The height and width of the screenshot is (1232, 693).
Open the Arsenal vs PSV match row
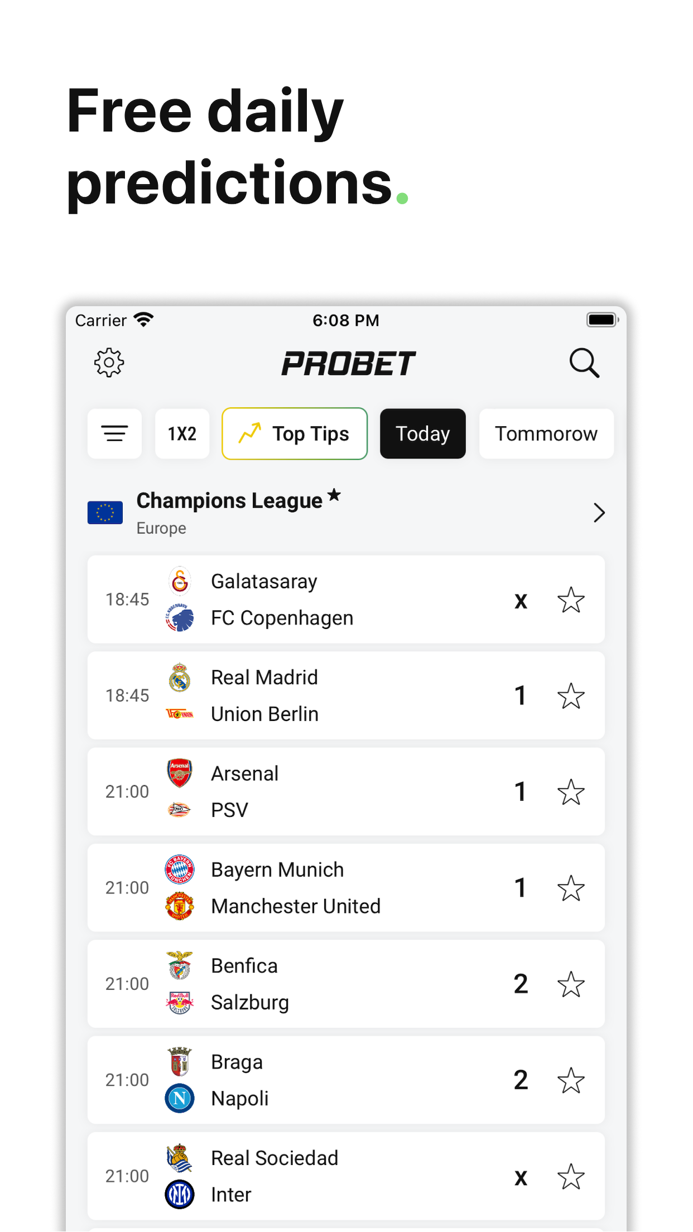click(346, 792)
